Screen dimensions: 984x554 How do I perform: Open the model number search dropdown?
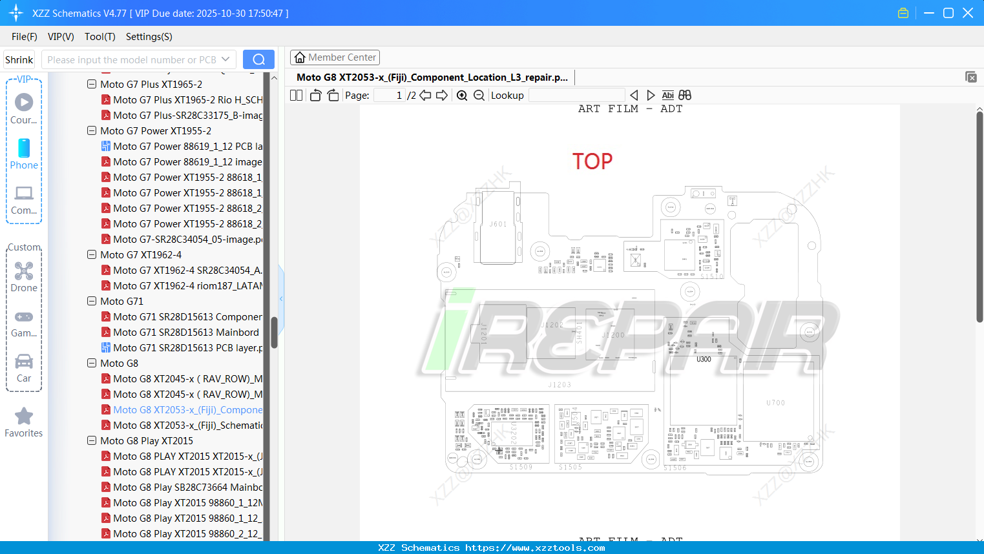(x=226, y=59)
